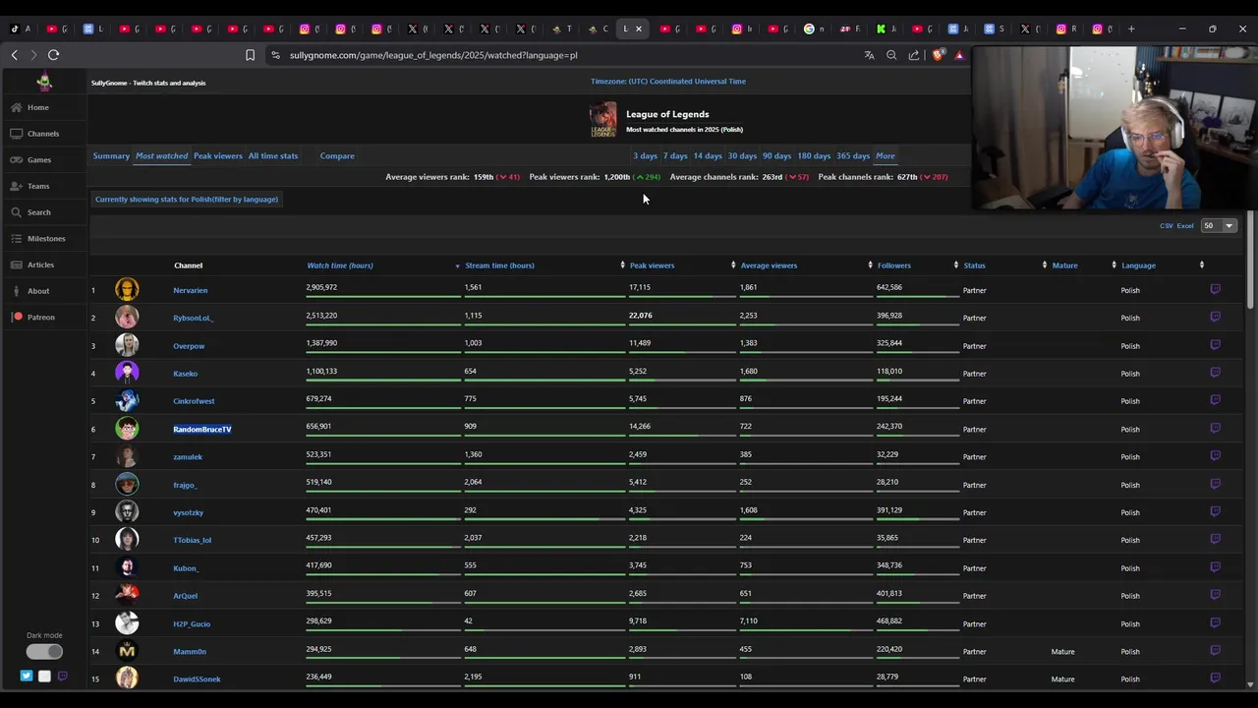Open chat icon on RybsonLoL_ row
The image size is (1258, 708).
click(1216, 317)
